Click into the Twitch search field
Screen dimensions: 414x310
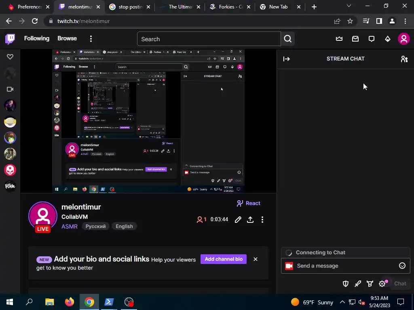(209, 39)
